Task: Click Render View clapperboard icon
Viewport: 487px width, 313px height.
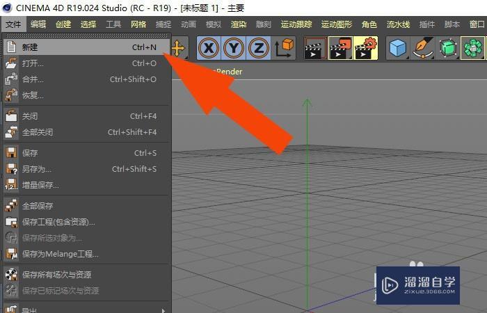Action: click(x=315, y=48)
